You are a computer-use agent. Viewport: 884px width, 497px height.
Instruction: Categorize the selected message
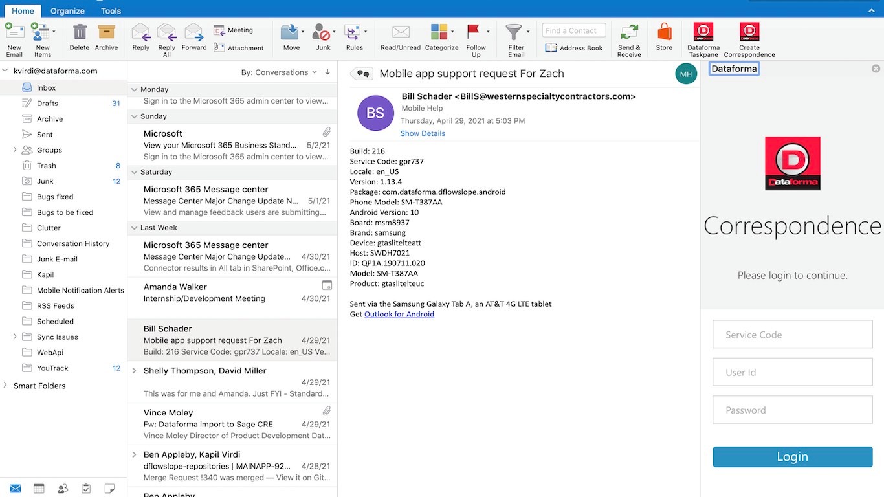[x=441, y=38]
